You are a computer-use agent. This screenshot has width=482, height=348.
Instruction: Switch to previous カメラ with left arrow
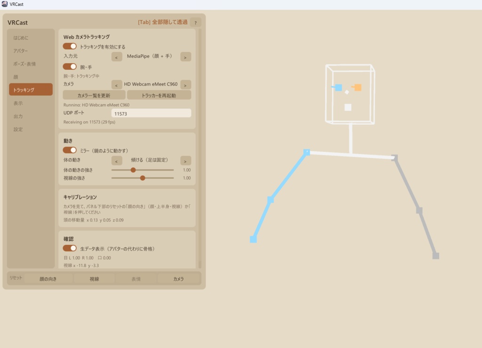pyautogui.click(x=117, y=85)
